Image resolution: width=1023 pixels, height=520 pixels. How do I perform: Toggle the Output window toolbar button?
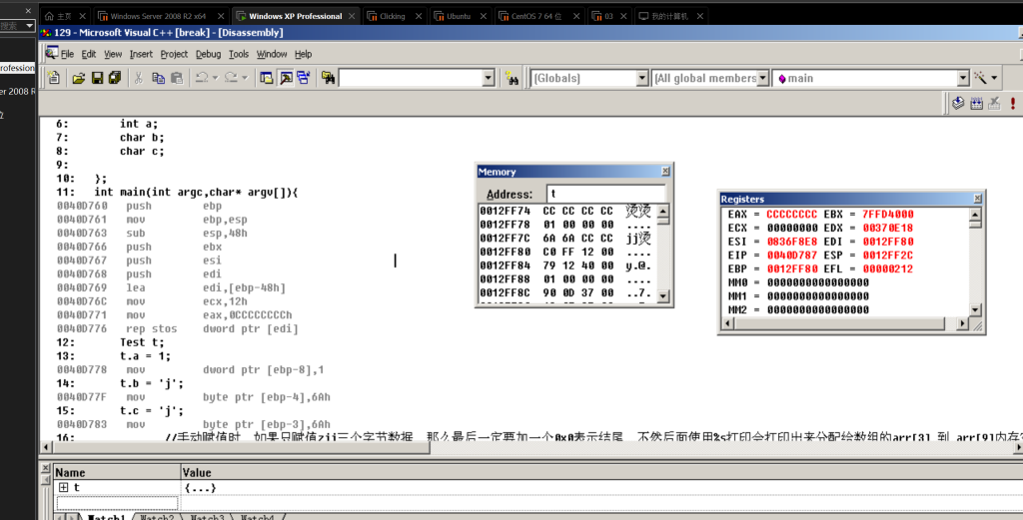[x=285, y=78]
